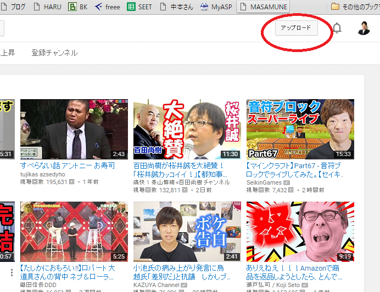
Task: Open the MyASP bookmark
Action: pos(216,7)
